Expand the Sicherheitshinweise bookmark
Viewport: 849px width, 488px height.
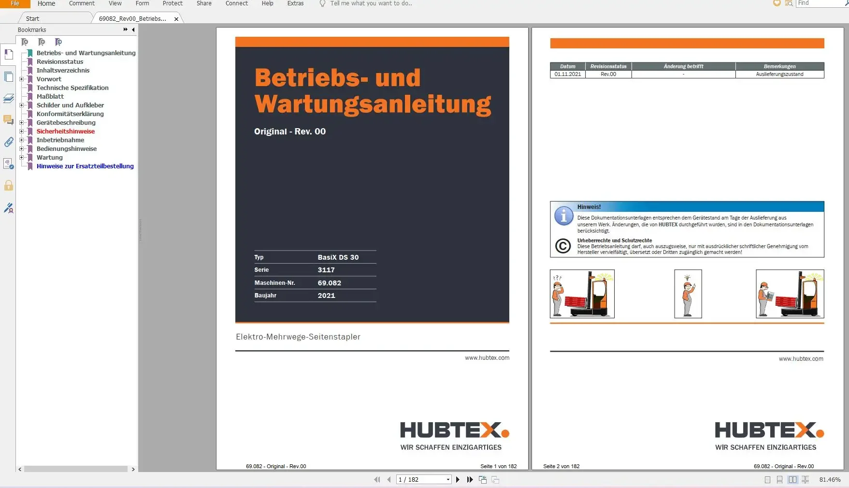tap(21, 131)
